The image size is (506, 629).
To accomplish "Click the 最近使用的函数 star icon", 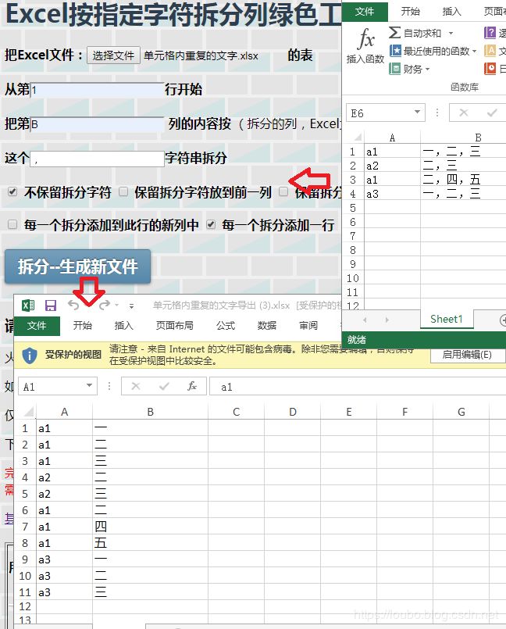I will [x=395, y=51].
